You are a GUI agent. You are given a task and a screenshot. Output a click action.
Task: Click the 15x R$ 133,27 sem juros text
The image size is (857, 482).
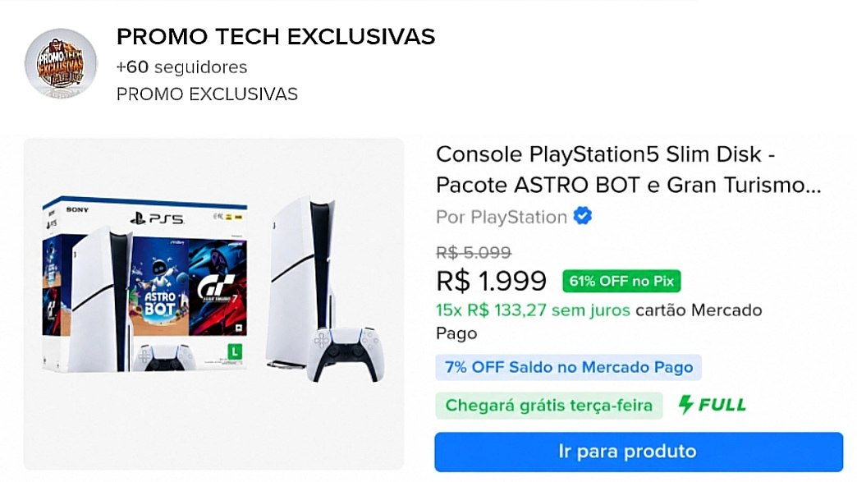click(x=533, y=310)
